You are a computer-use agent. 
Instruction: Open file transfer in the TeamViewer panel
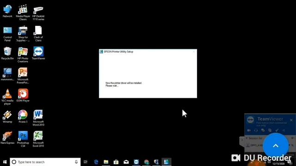coord(270,130)
